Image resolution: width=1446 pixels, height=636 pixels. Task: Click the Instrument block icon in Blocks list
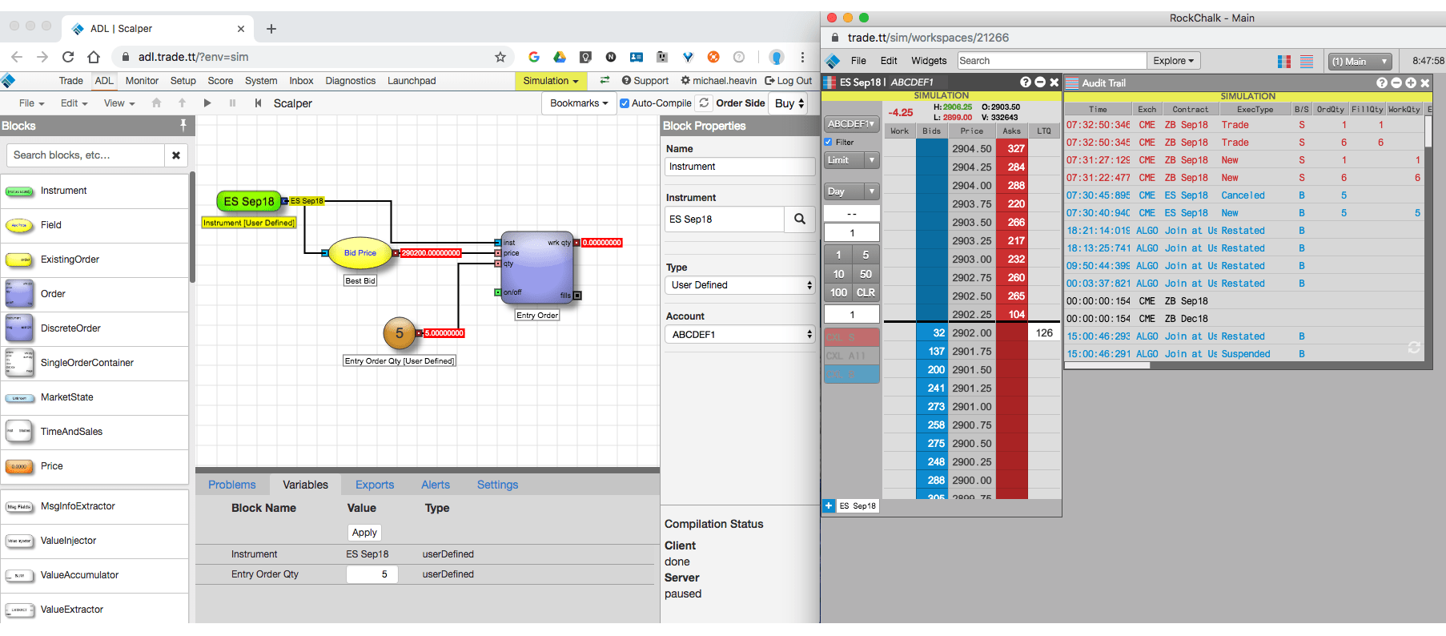pos(19,191)
